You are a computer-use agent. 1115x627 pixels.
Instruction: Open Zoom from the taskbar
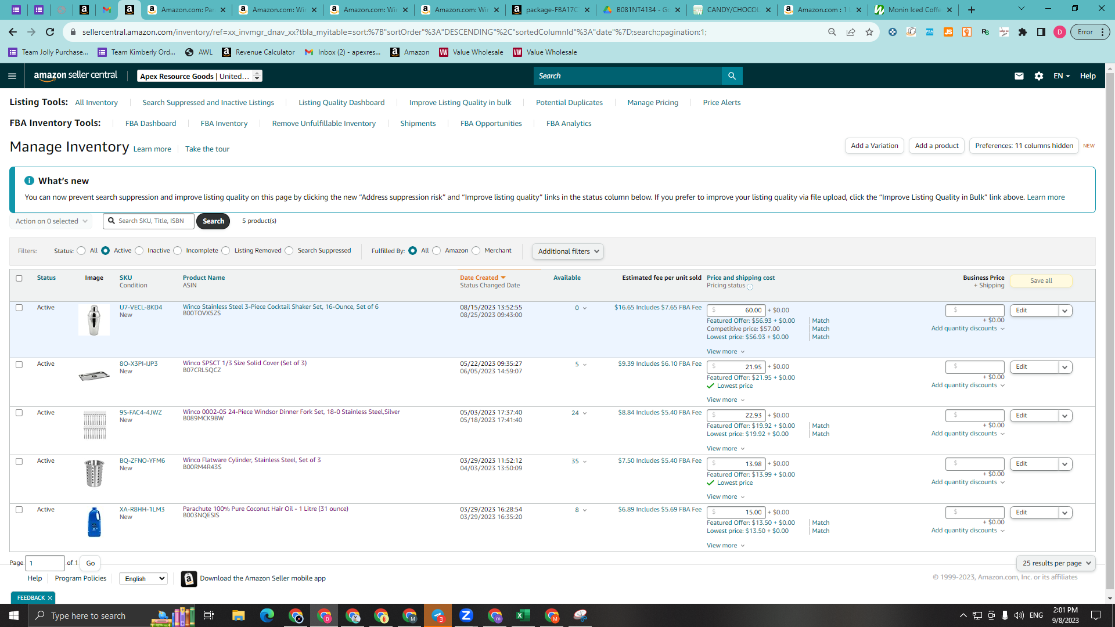coord(466,615)
